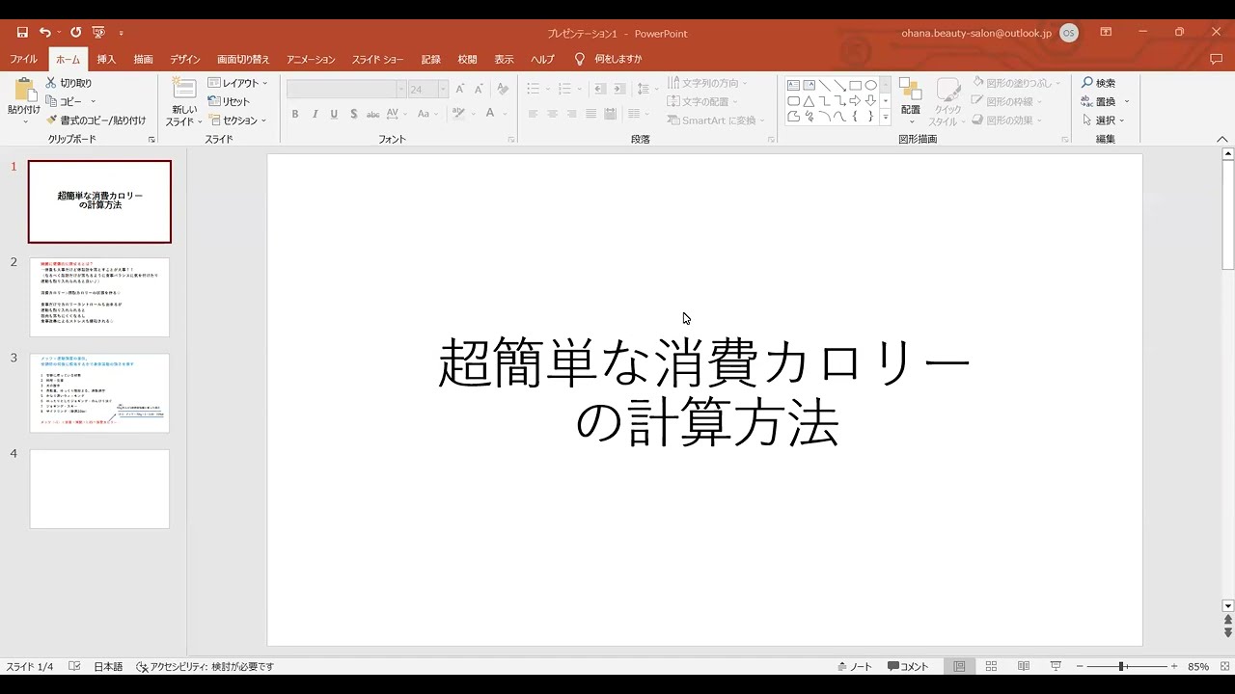
Task: Open the セクション section dropdown
Action: pos(237,120)
